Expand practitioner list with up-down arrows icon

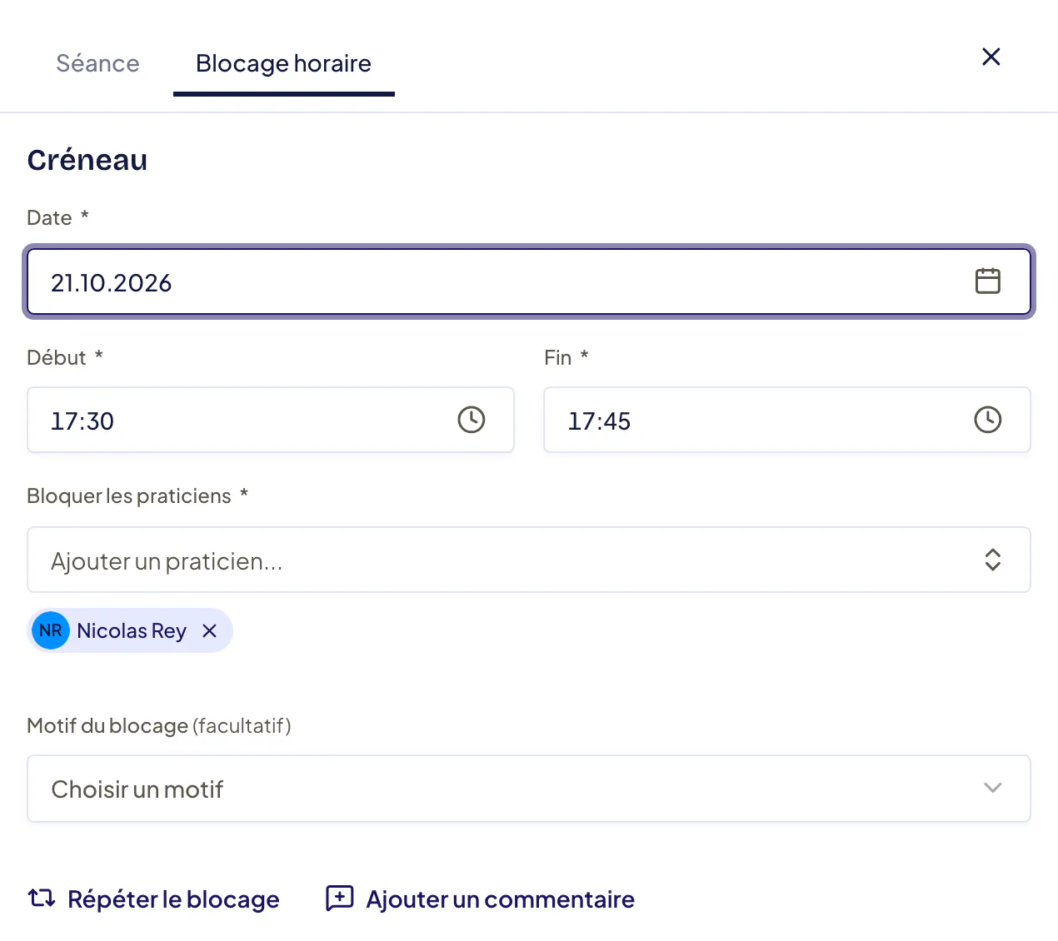tap(992, 560)
